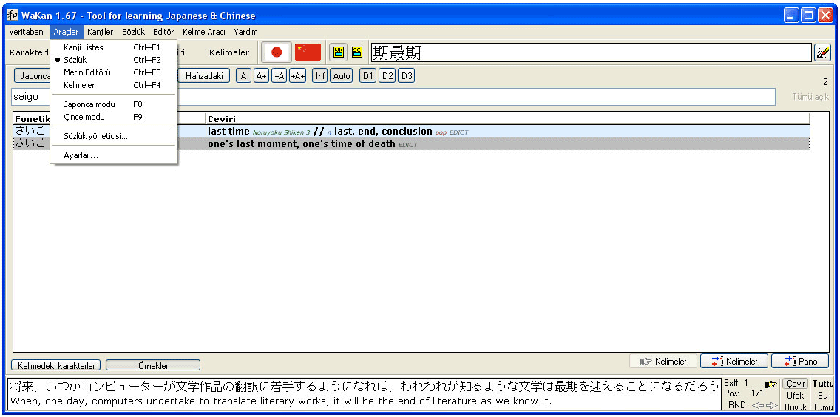Click the next example right arrow
The width and height of the screenshot is (840, 417).
click(771, 405)
